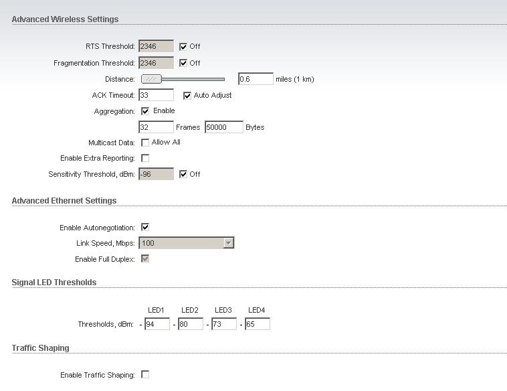507x391 pixels.
Task: Toggle the RTS Threshold Off checkbox
Action: point(183,47)
